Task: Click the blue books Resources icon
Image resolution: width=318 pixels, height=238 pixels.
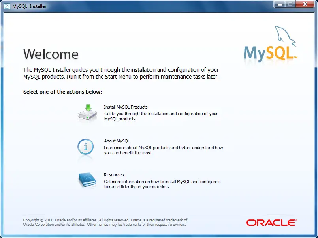Action: [x=87, y=180]
